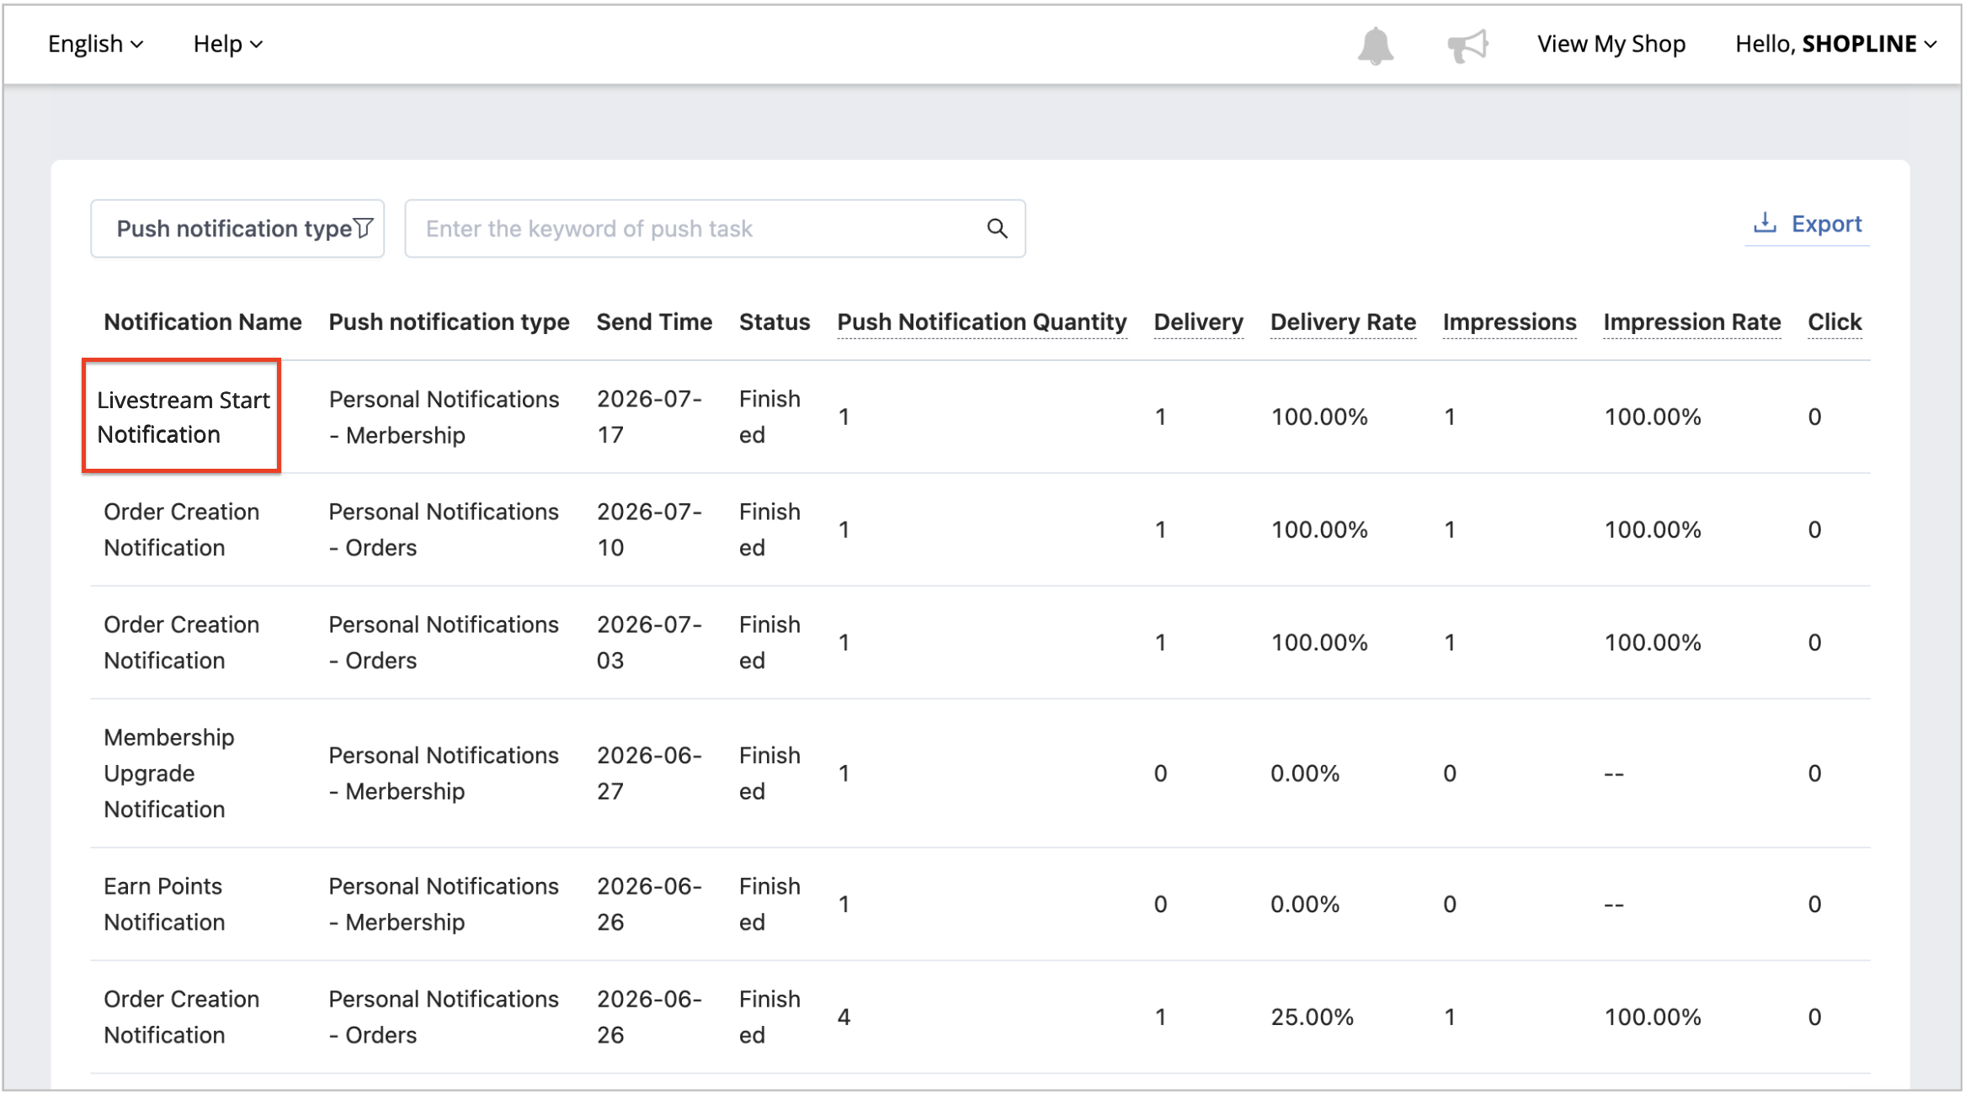Image resolution: width=1965 pixels, height=1094 pixels.
Task: Click the Status column header
Action: (x=775, y=322)
